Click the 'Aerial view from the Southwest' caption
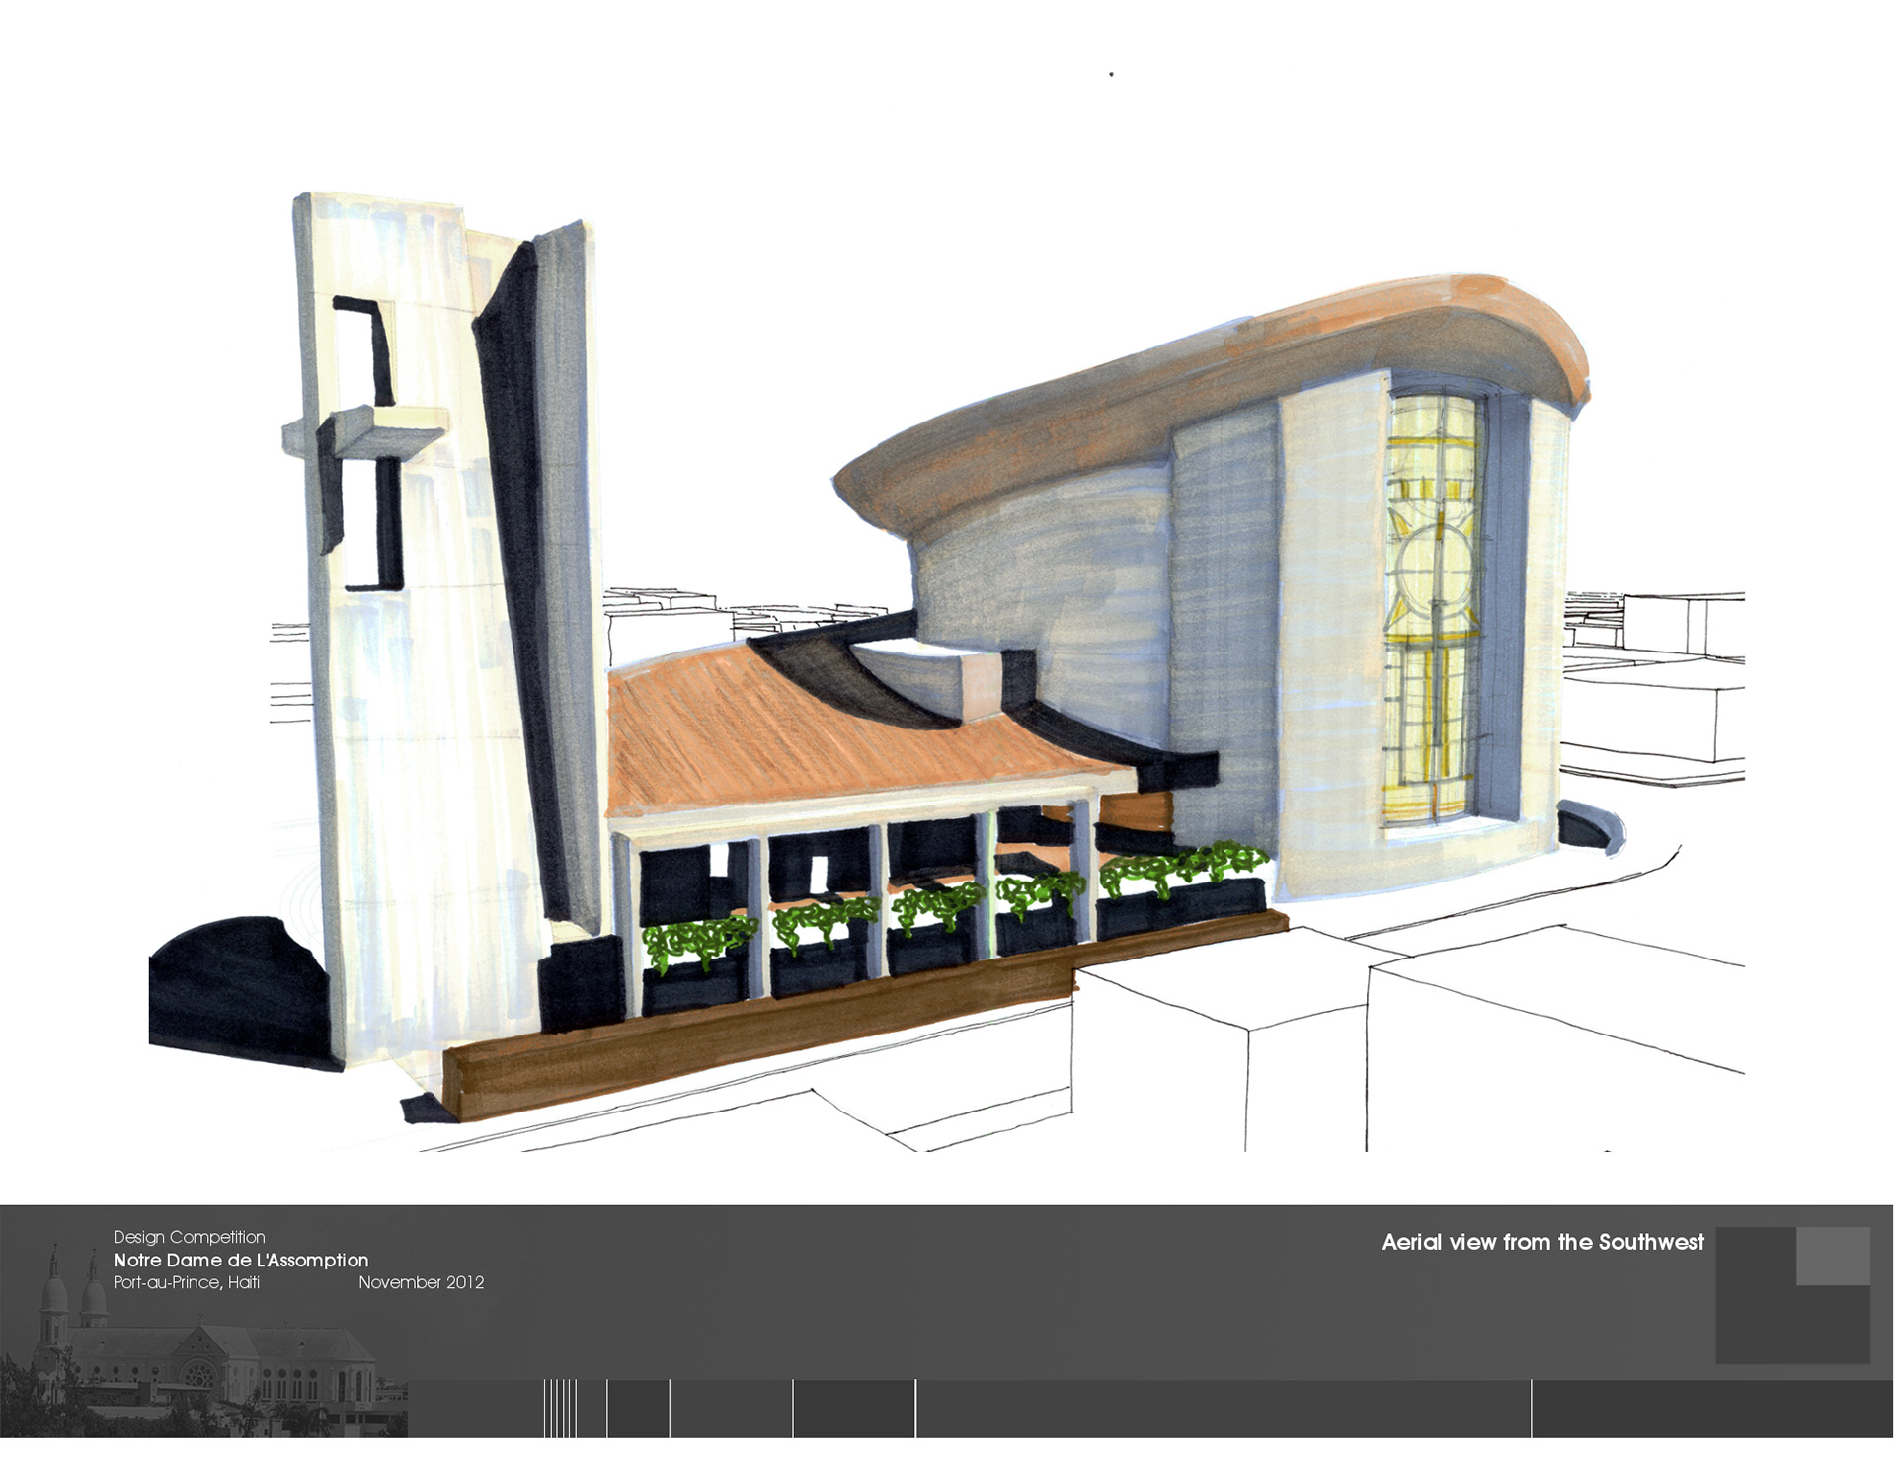1896x1457 pixels. [1542, 1242]
